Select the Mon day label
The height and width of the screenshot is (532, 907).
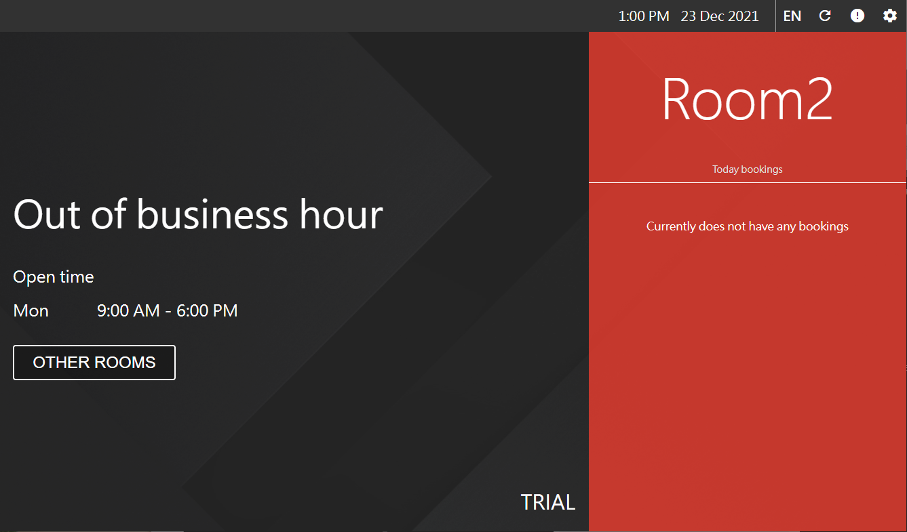pyautogui.click(x=31, y=311)
